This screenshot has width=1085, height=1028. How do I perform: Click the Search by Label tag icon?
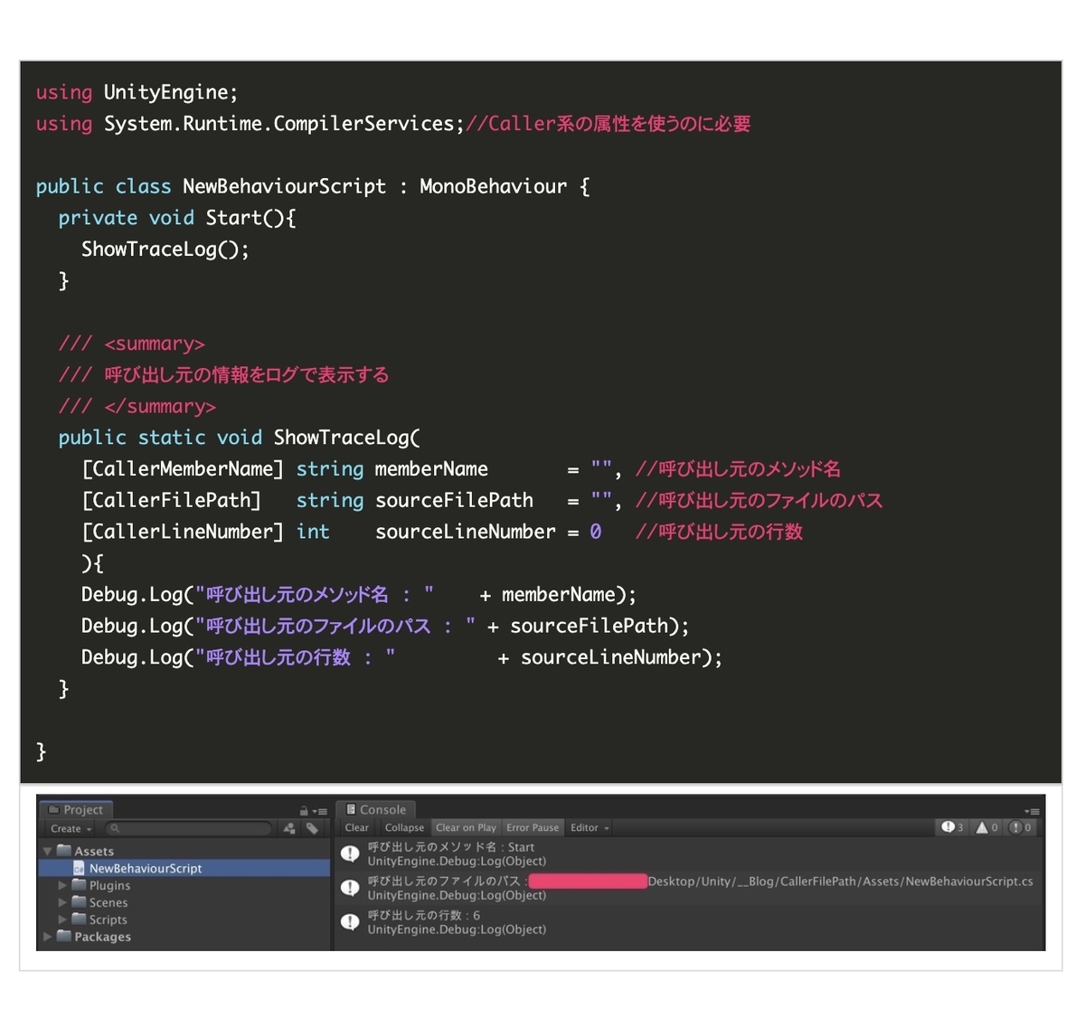point(312,828)
